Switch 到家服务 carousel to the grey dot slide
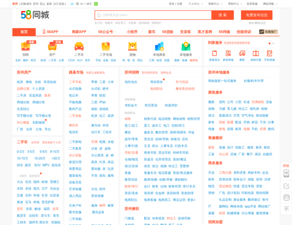Viewport: 292px width, 225px height. (x=273, y=44)
